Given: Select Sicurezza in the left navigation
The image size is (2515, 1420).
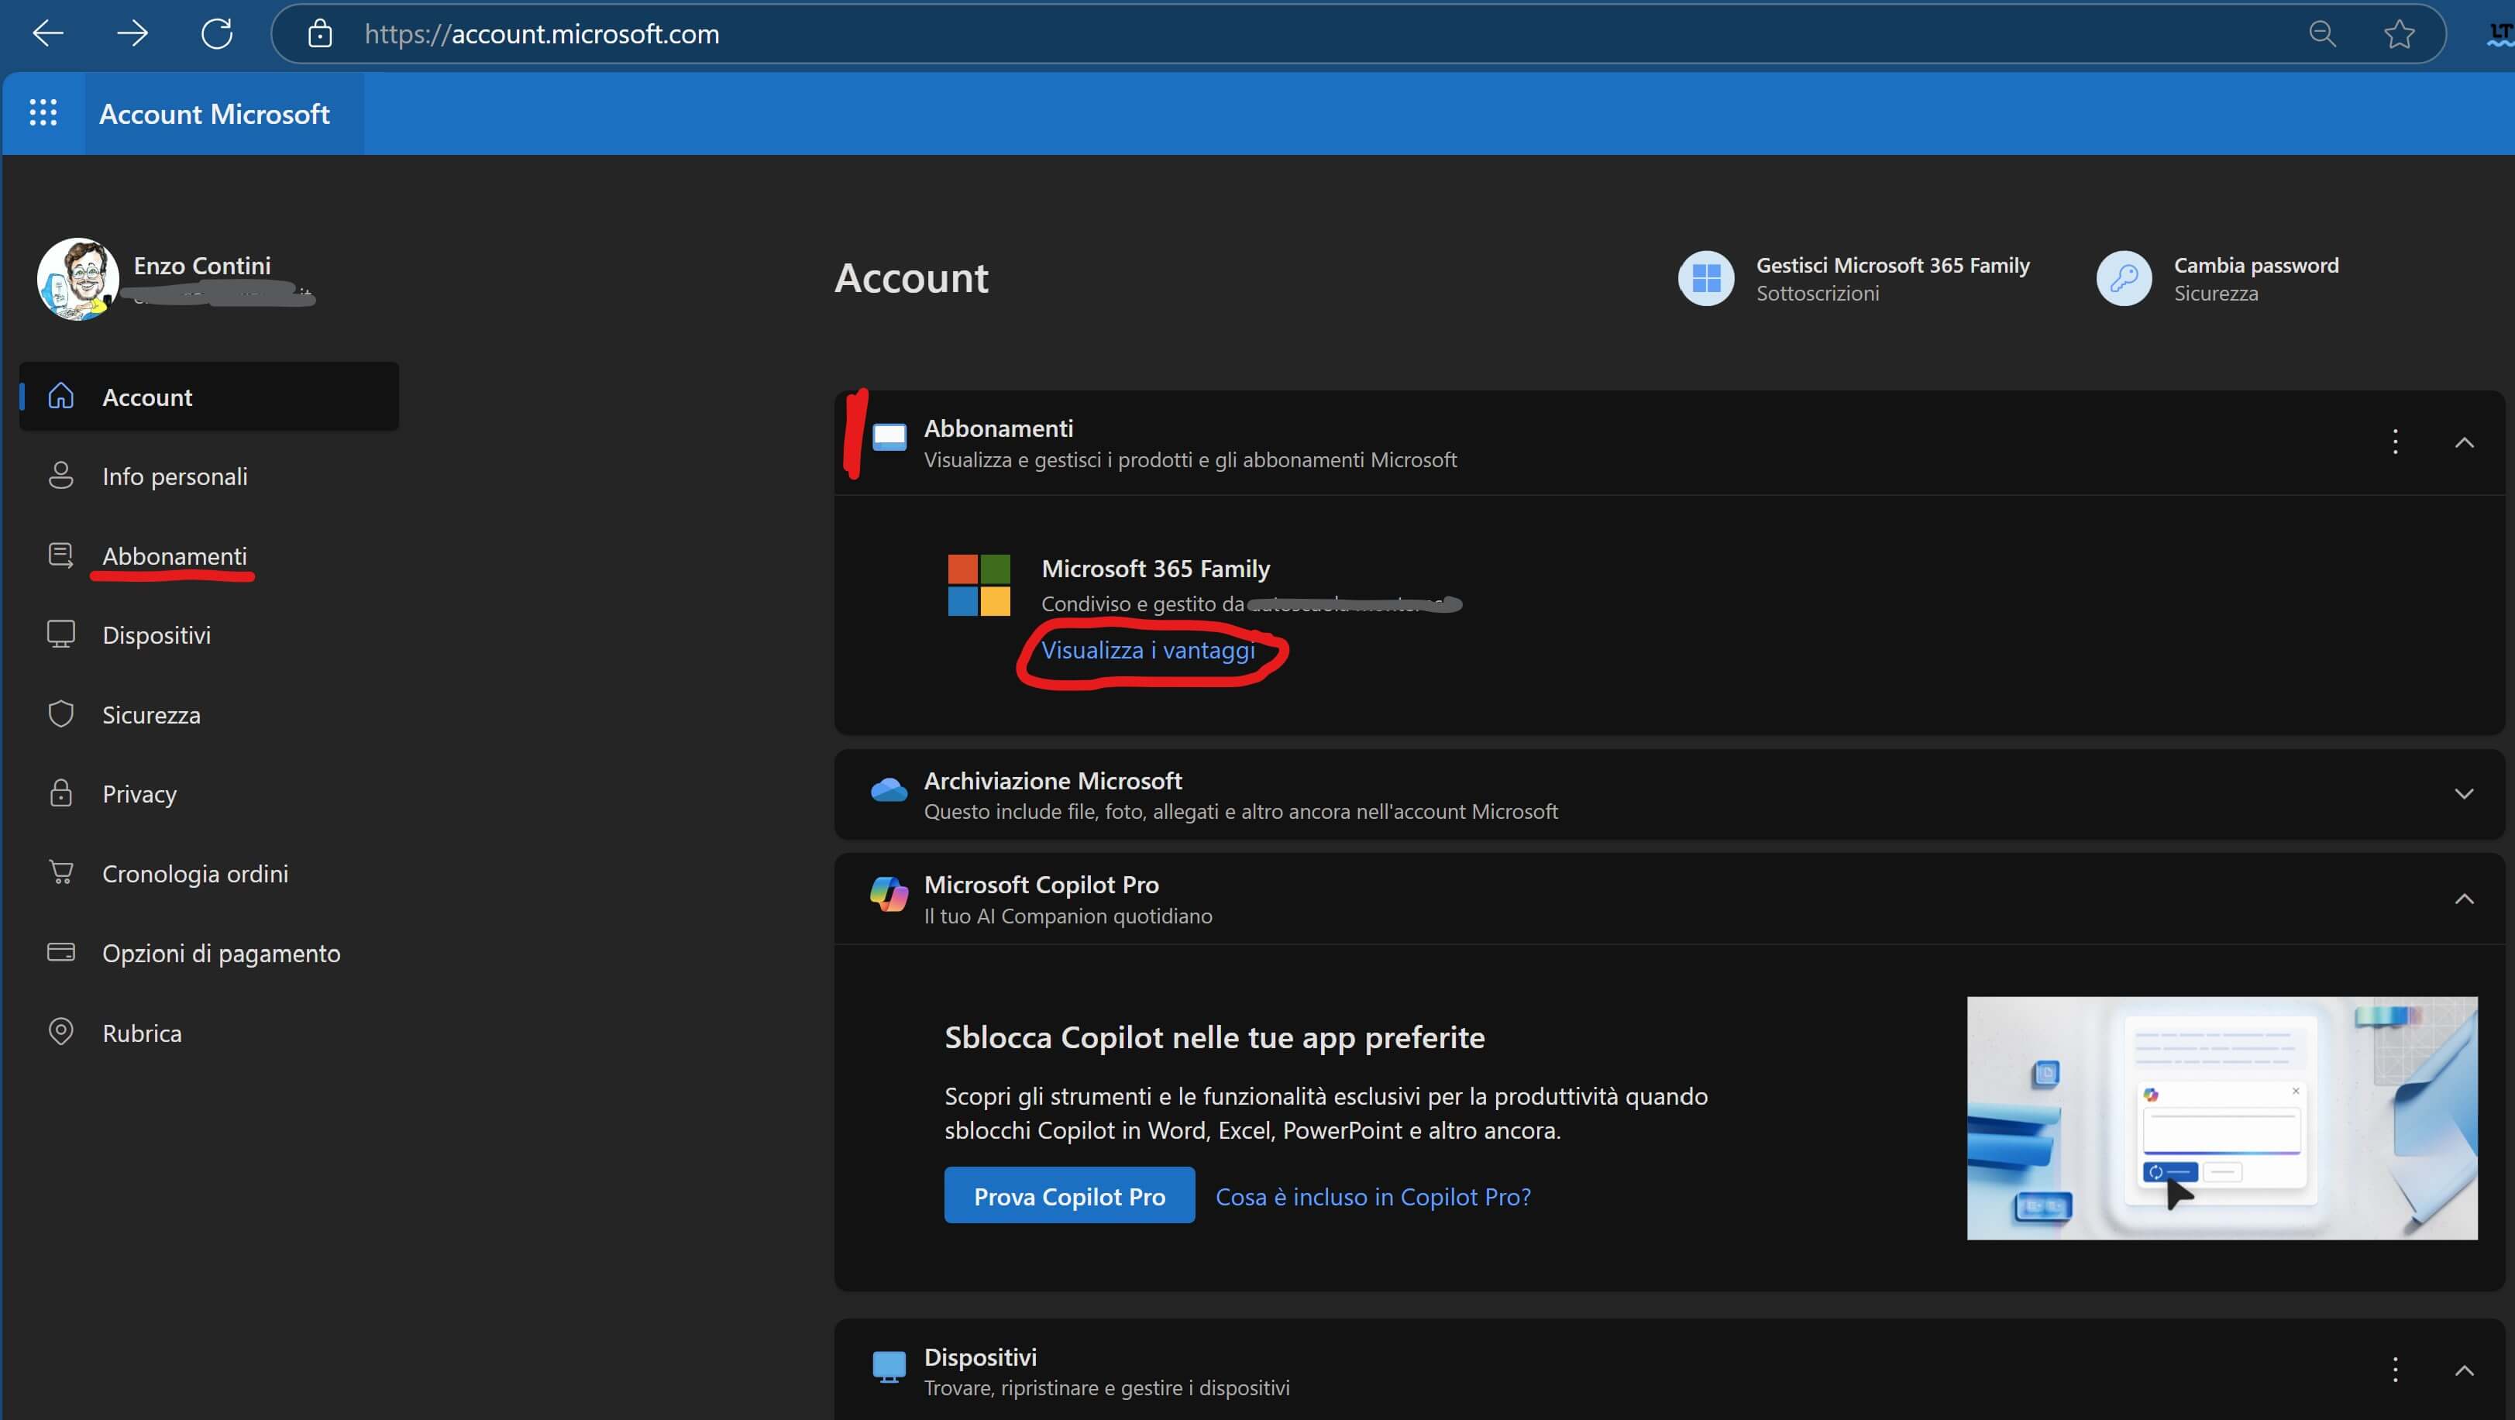Looking at the screenshot, I should coord(151,715).
